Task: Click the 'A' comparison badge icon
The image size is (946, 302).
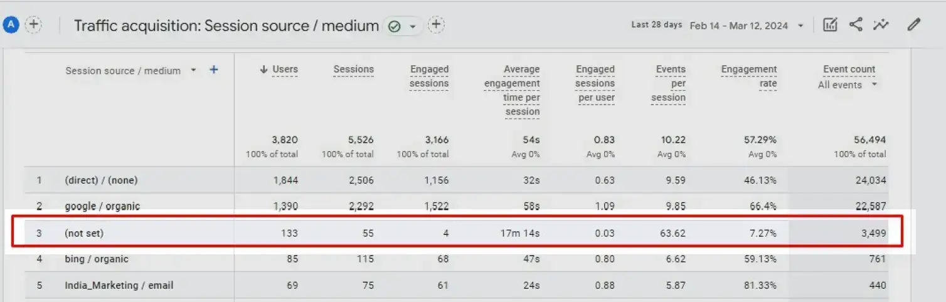Action: [11, 25]
